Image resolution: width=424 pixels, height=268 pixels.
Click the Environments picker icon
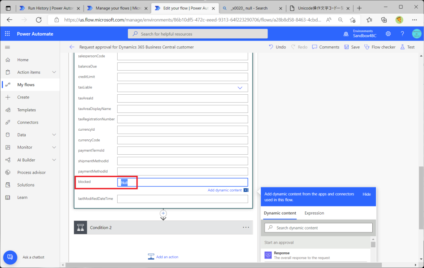click(346, 34)
